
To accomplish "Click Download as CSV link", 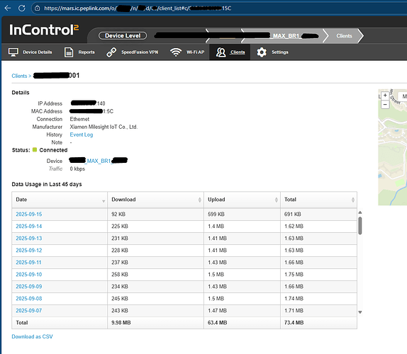I will pos(32,336).
